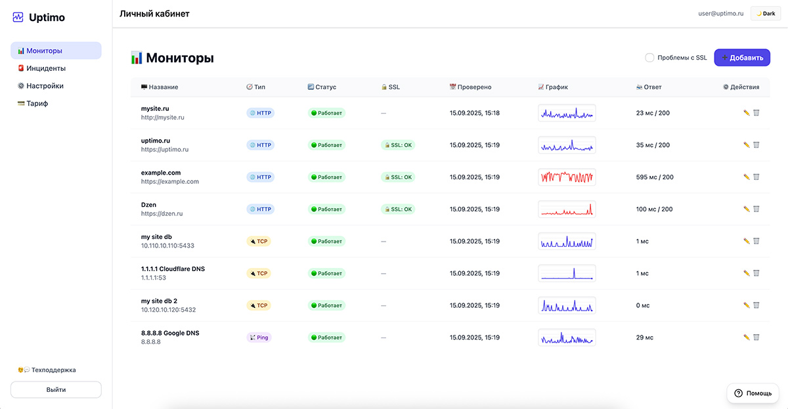Click the Помощь help button
This screenshot has width=788, height=409.
pos(752,393)
